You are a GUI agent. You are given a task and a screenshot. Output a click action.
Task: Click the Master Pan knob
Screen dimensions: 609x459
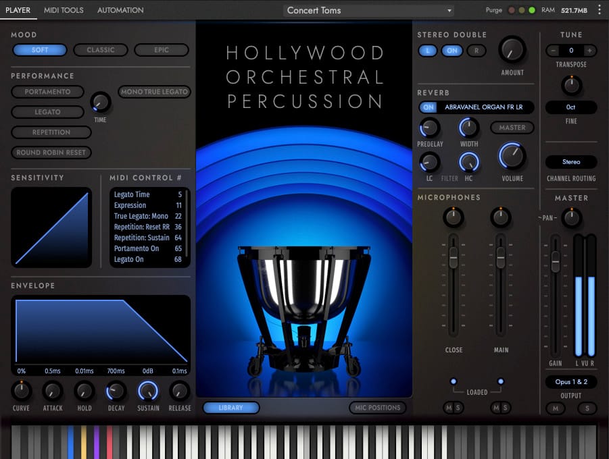[572, 217]
